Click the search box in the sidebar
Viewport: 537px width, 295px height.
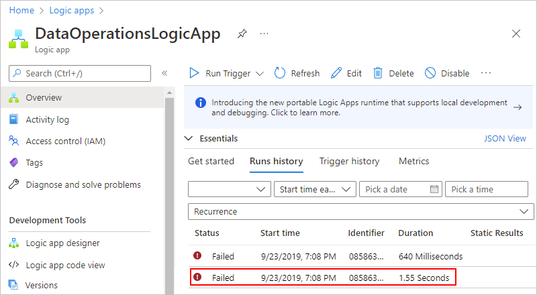(x=80, y=73)
